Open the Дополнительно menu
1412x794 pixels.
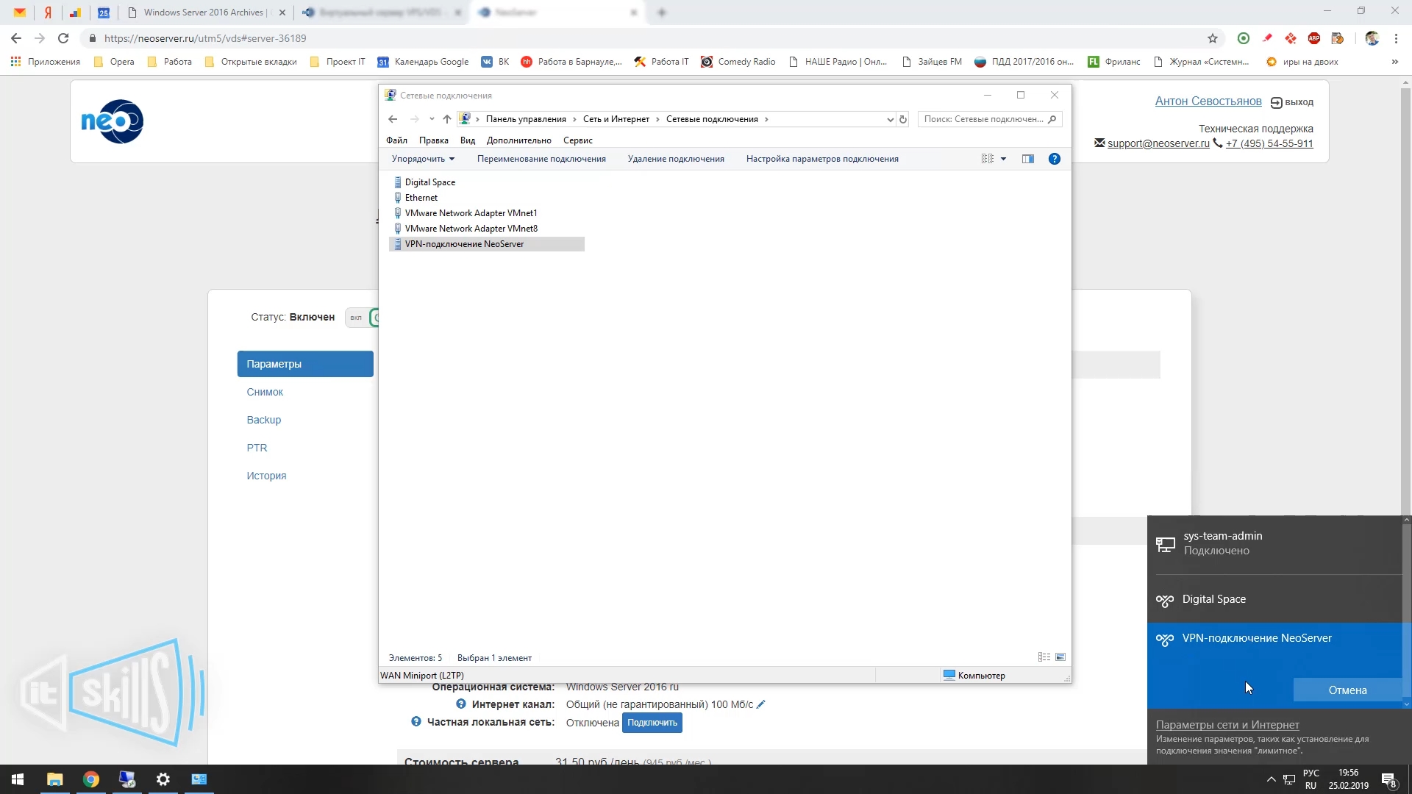pyautogui.click(x=519, y=140)
